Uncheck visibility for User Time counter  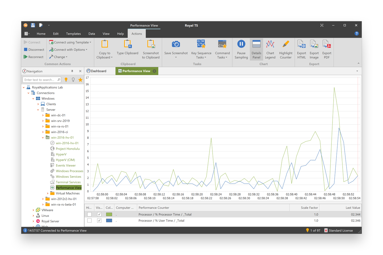[99, 220]
